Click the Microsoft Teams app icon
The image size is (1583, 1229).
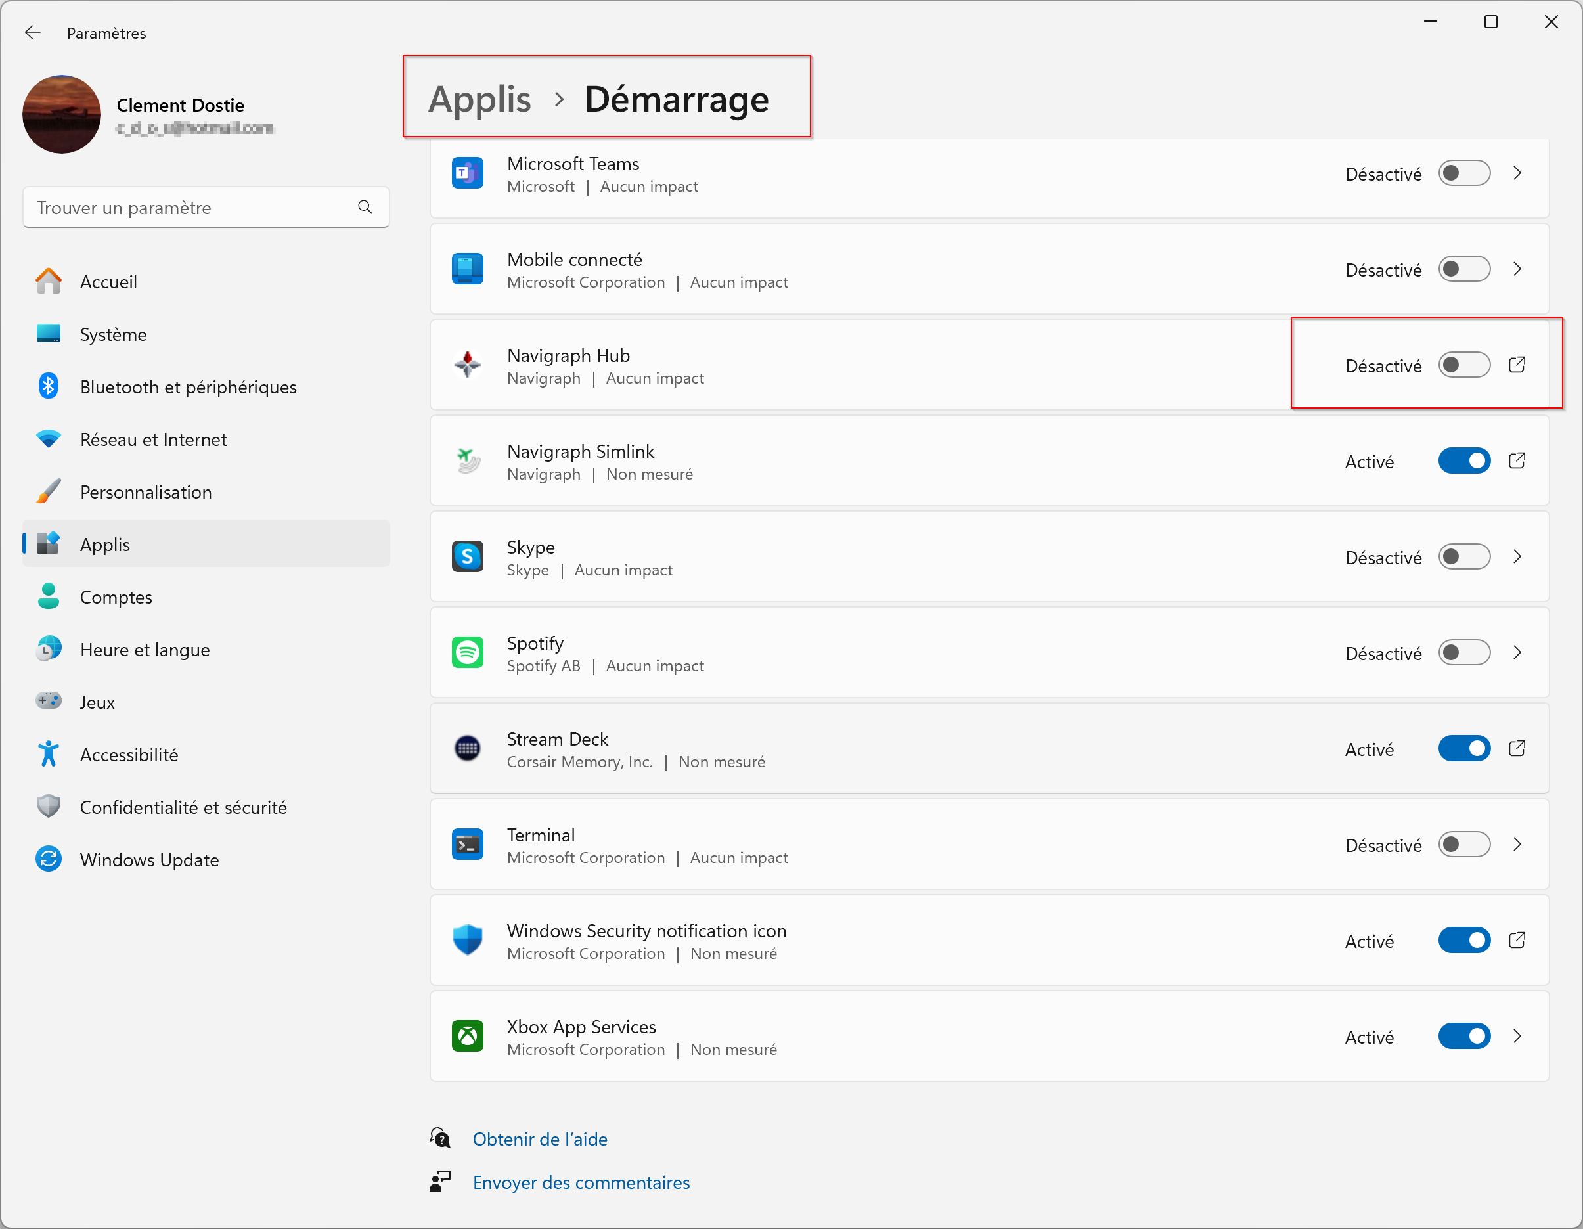tap(468, 173)
